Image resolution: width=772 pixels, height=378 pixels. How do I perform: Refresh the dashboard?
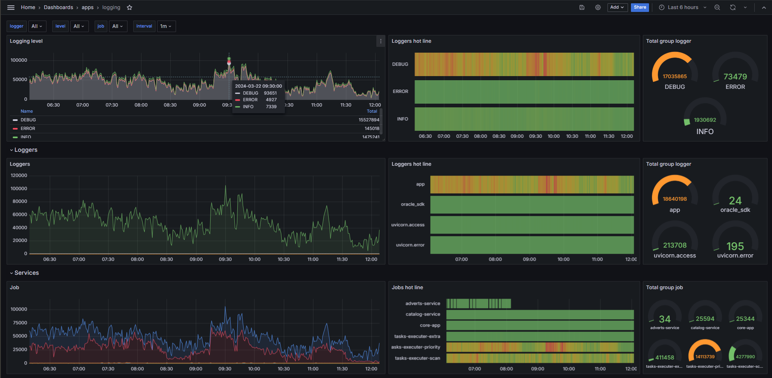point(733,7)
